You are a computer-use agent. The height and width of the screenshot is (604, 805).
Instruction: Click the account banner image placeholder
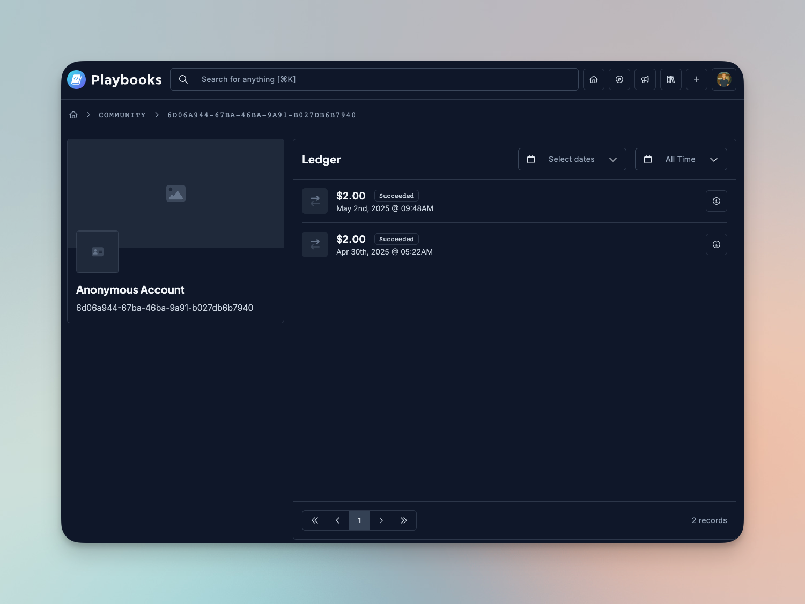(176, 193)
